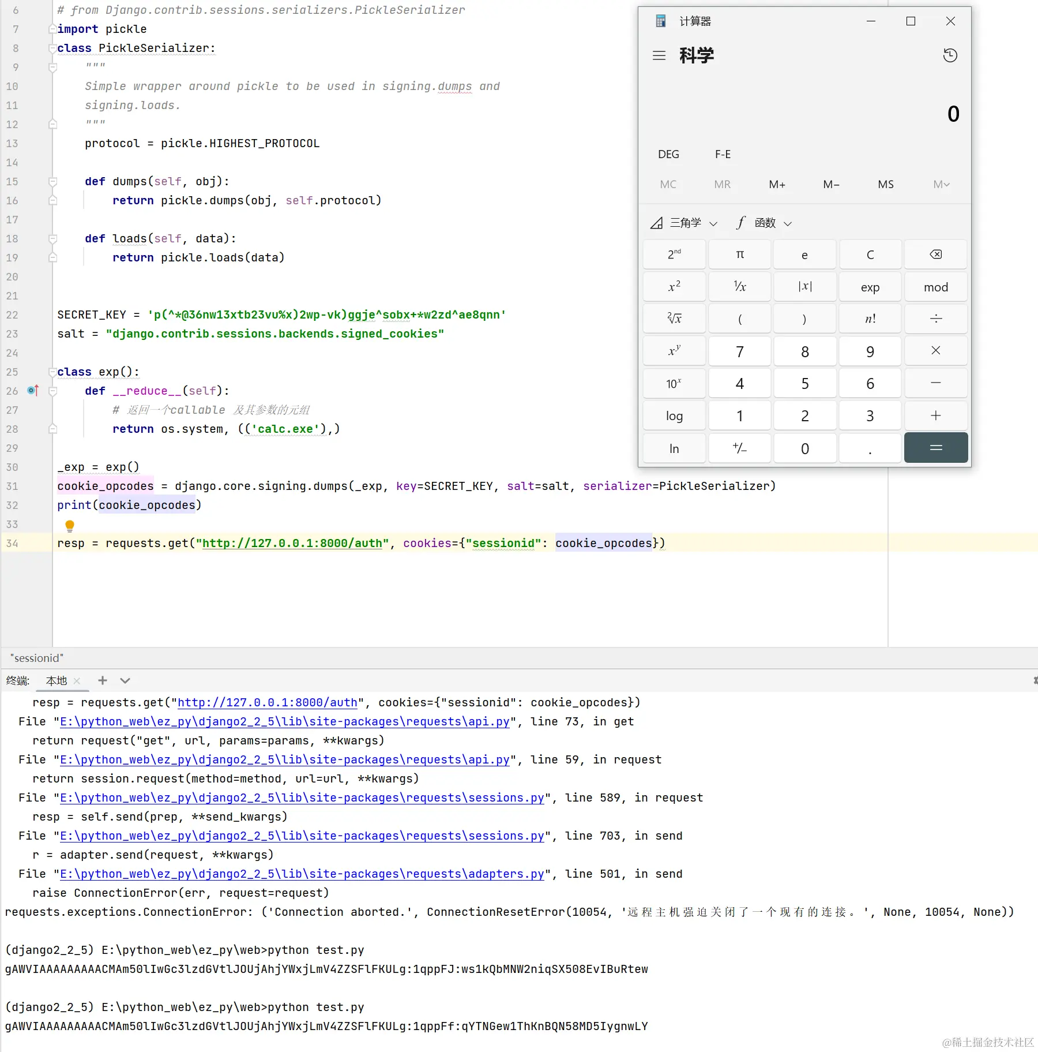Click digit 0 on calculator
This screenshot has height=1052, width=1038.
[805, 448]
